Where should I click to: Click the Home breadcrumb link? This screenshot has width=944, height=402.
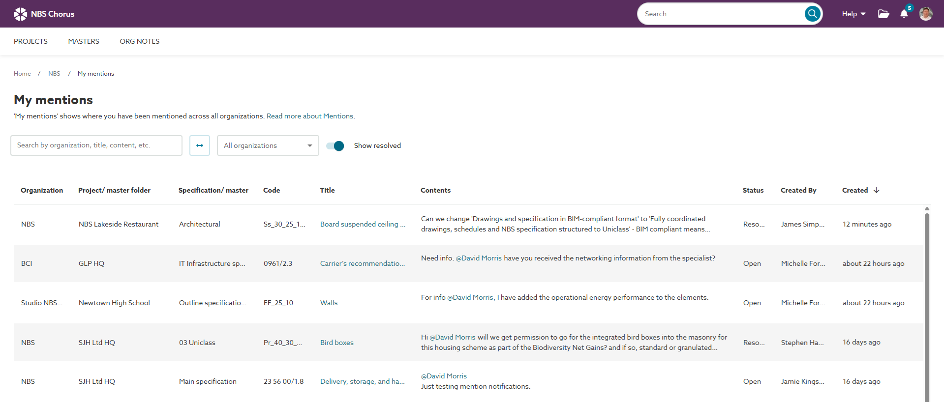22,74
